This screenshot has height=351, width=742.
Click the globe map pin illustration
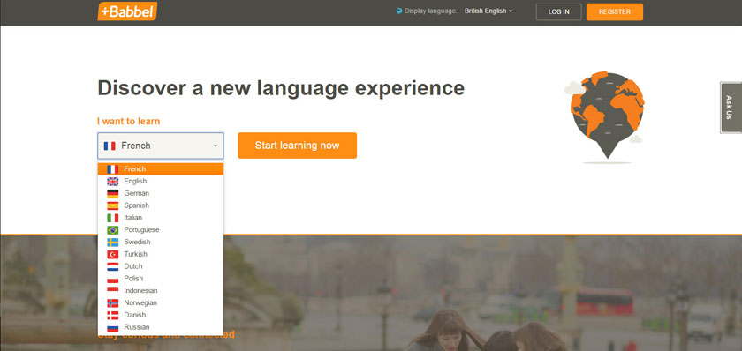pyautogui.click(x=607, y=116)
